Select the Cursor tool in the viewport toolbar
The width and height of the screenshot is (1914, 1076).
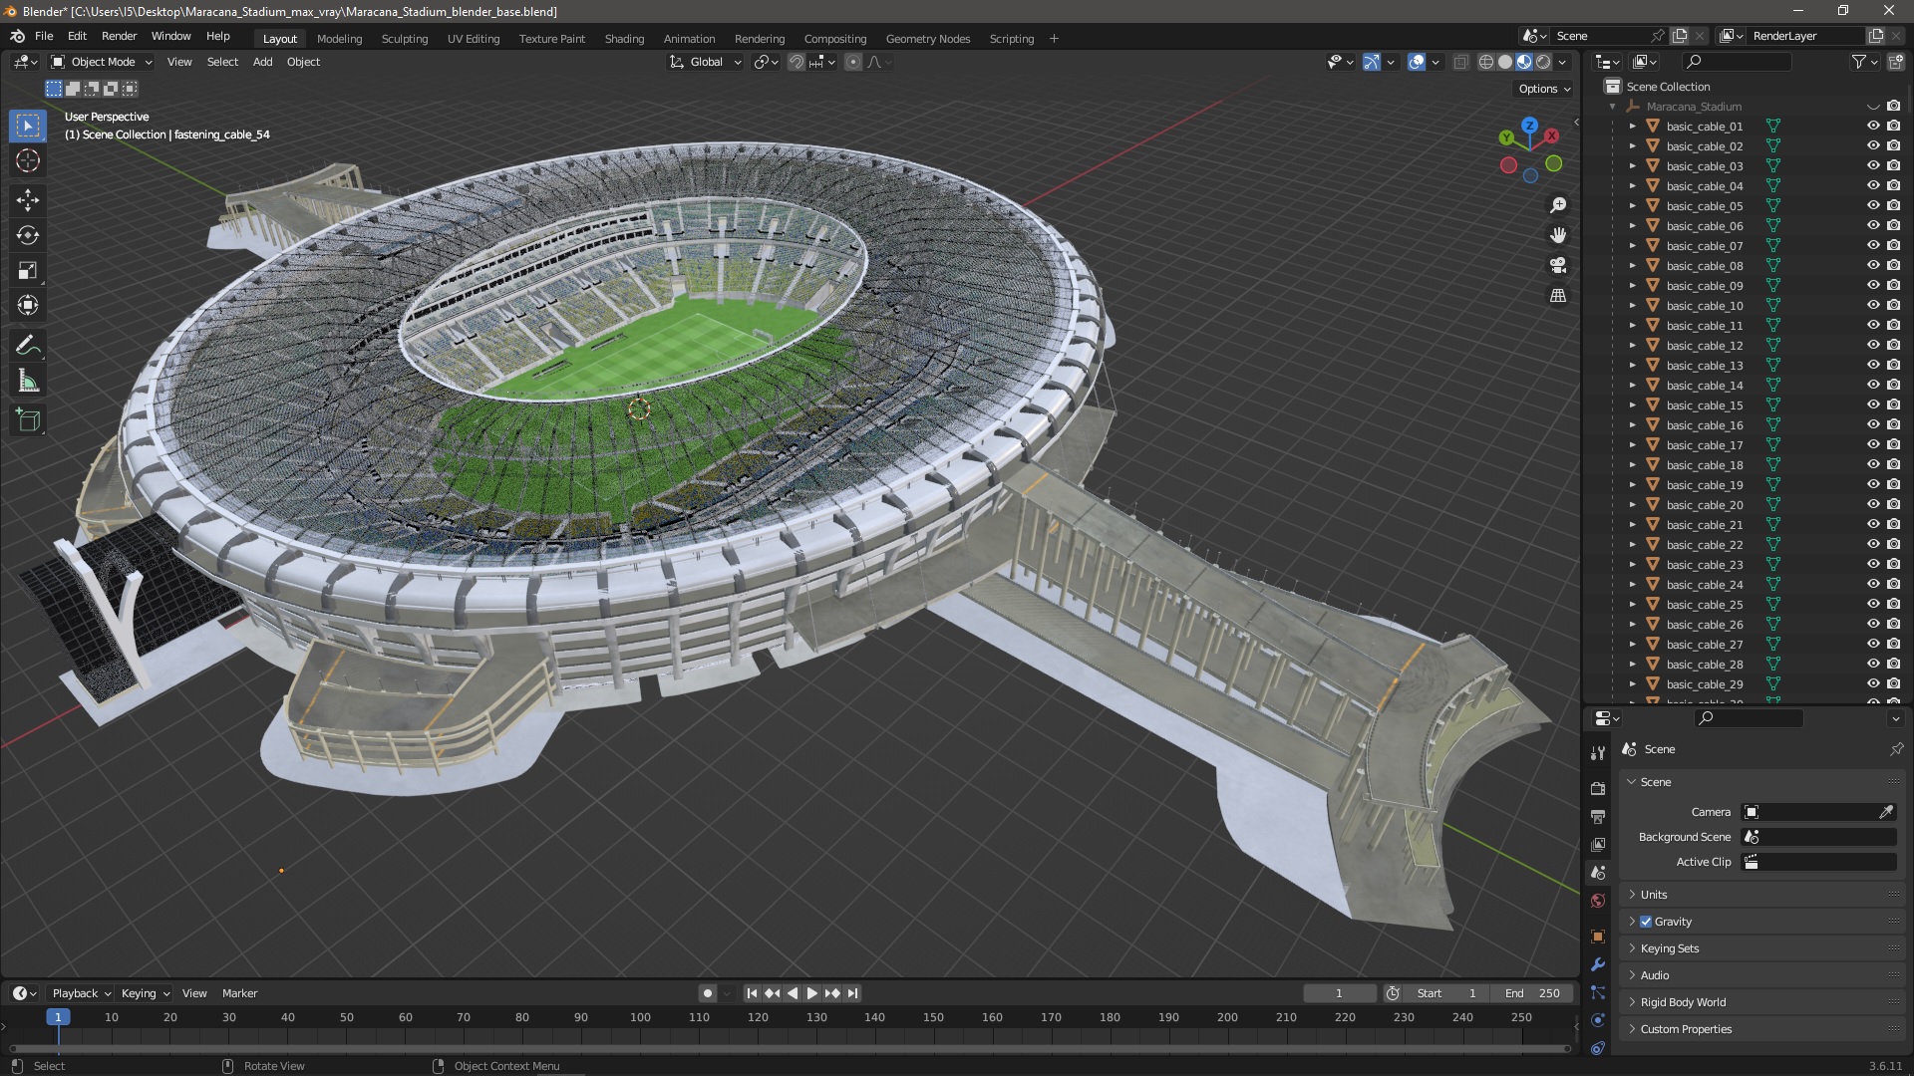28,160
